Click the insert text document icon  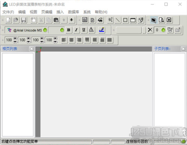(x=92, y=20)
